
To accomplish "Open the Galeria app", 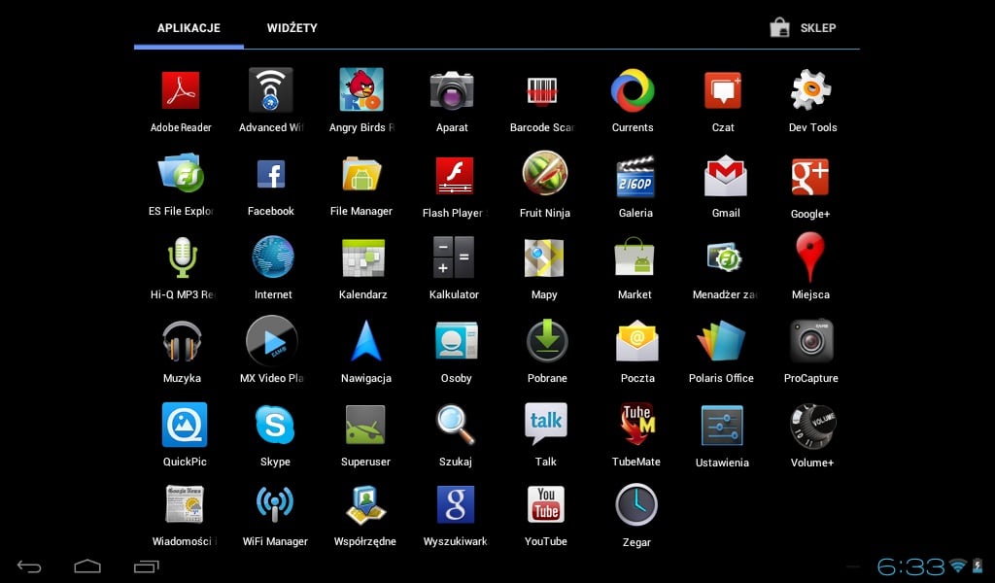I will pos(635,177).
